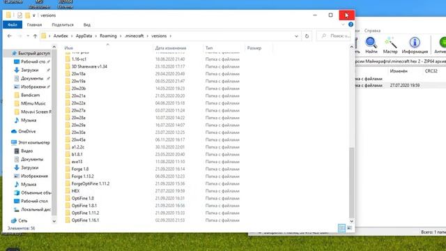Screen dimensions: 446x251
Task: Refresh the versions folder view
Action: (x=307, y=36)
